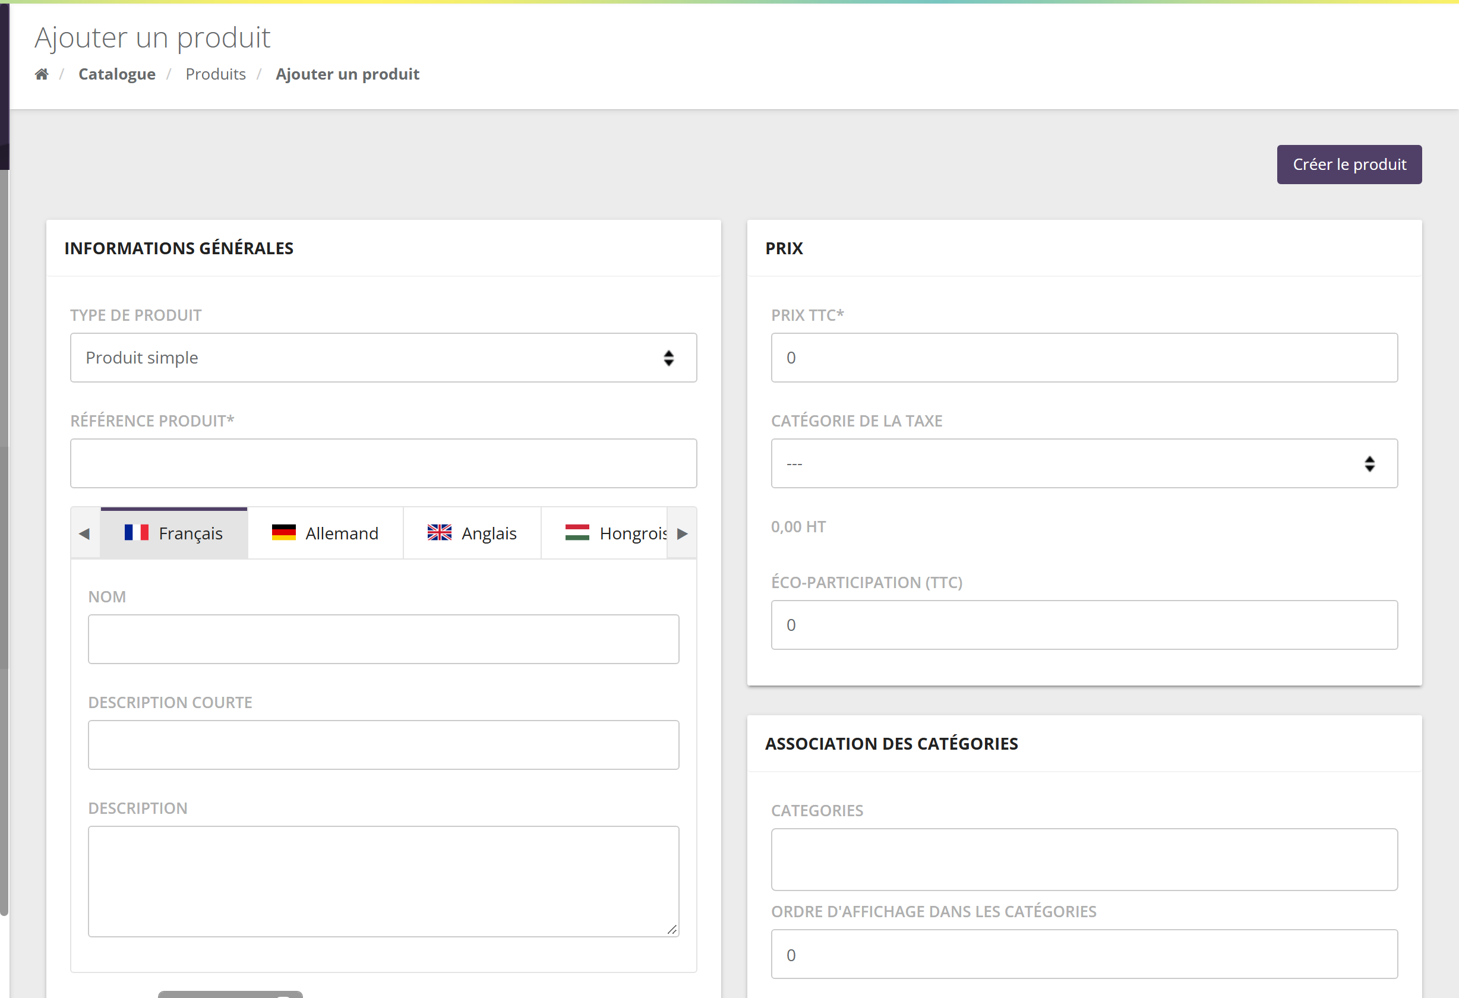Switch to the Anglais language tab

[472, 533]
